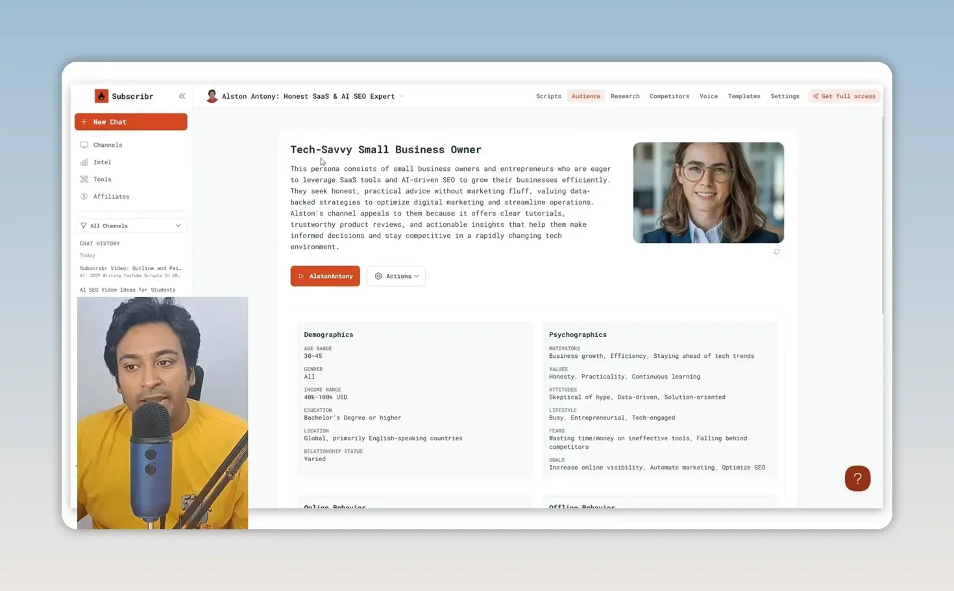954x591 pixels.
Task: Expand the All Channels filter dropdown
Action: tap(132, 225)
